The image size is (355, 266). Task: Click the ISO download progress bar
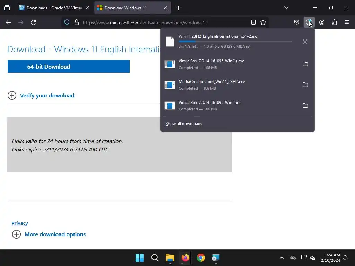click(x=235, y=41)
